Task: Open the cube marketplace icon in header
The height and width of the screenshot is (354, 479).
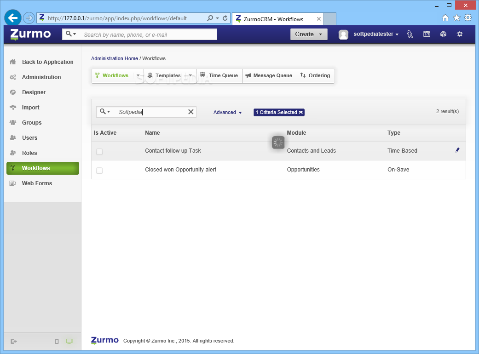Action: 443,34
